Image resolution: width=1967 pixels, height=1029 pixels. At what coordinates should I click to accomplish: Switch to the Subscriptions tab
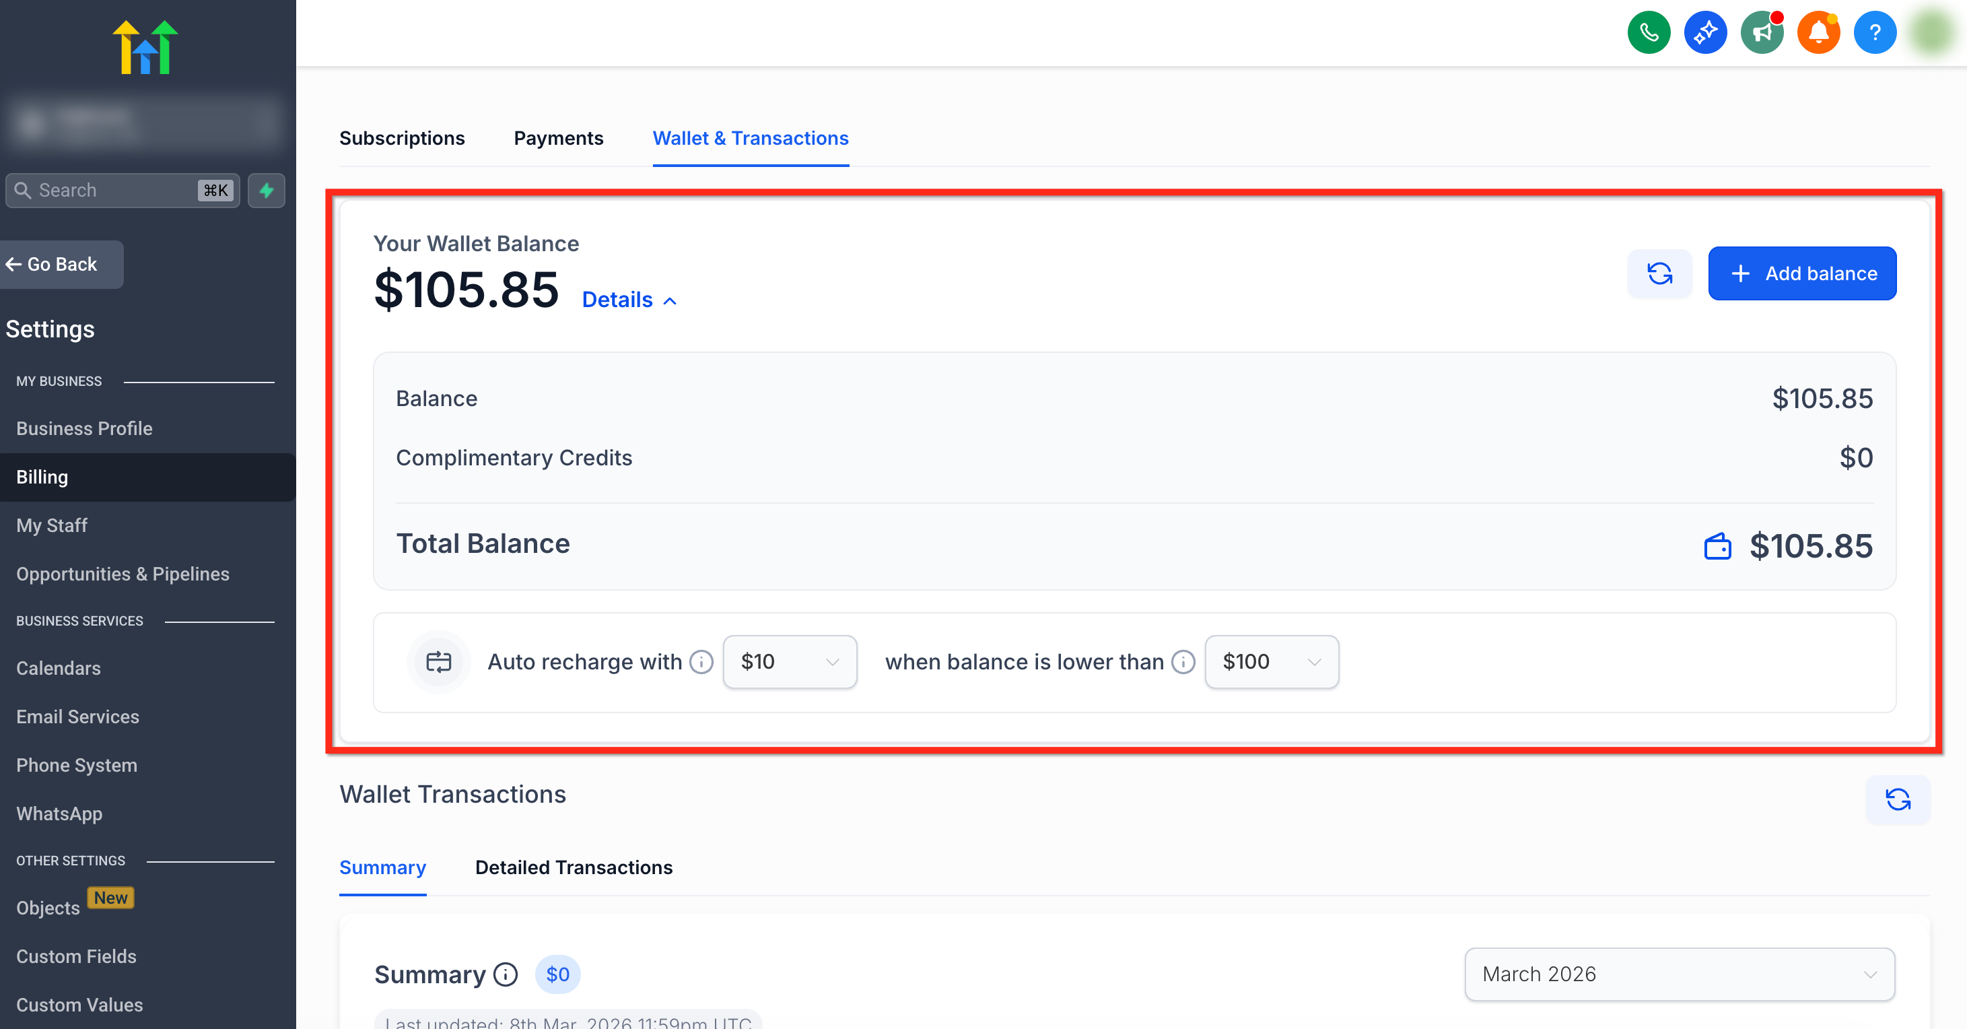402,138
